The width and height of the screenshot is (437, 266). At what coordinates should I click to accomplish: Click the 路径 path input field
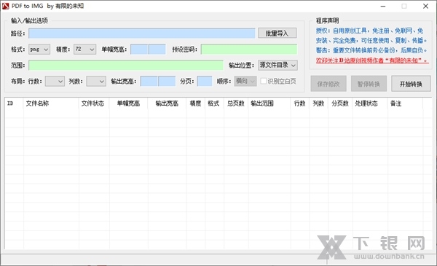(x=141, y=34)
